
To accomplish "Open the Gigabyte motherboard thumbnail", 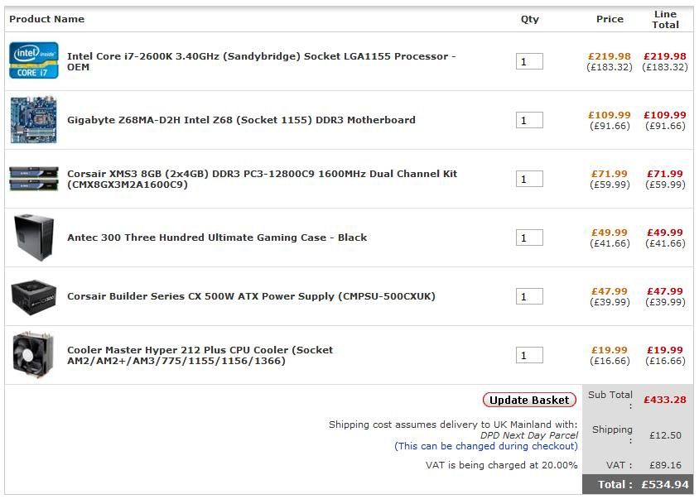I will tap(34, 120).
